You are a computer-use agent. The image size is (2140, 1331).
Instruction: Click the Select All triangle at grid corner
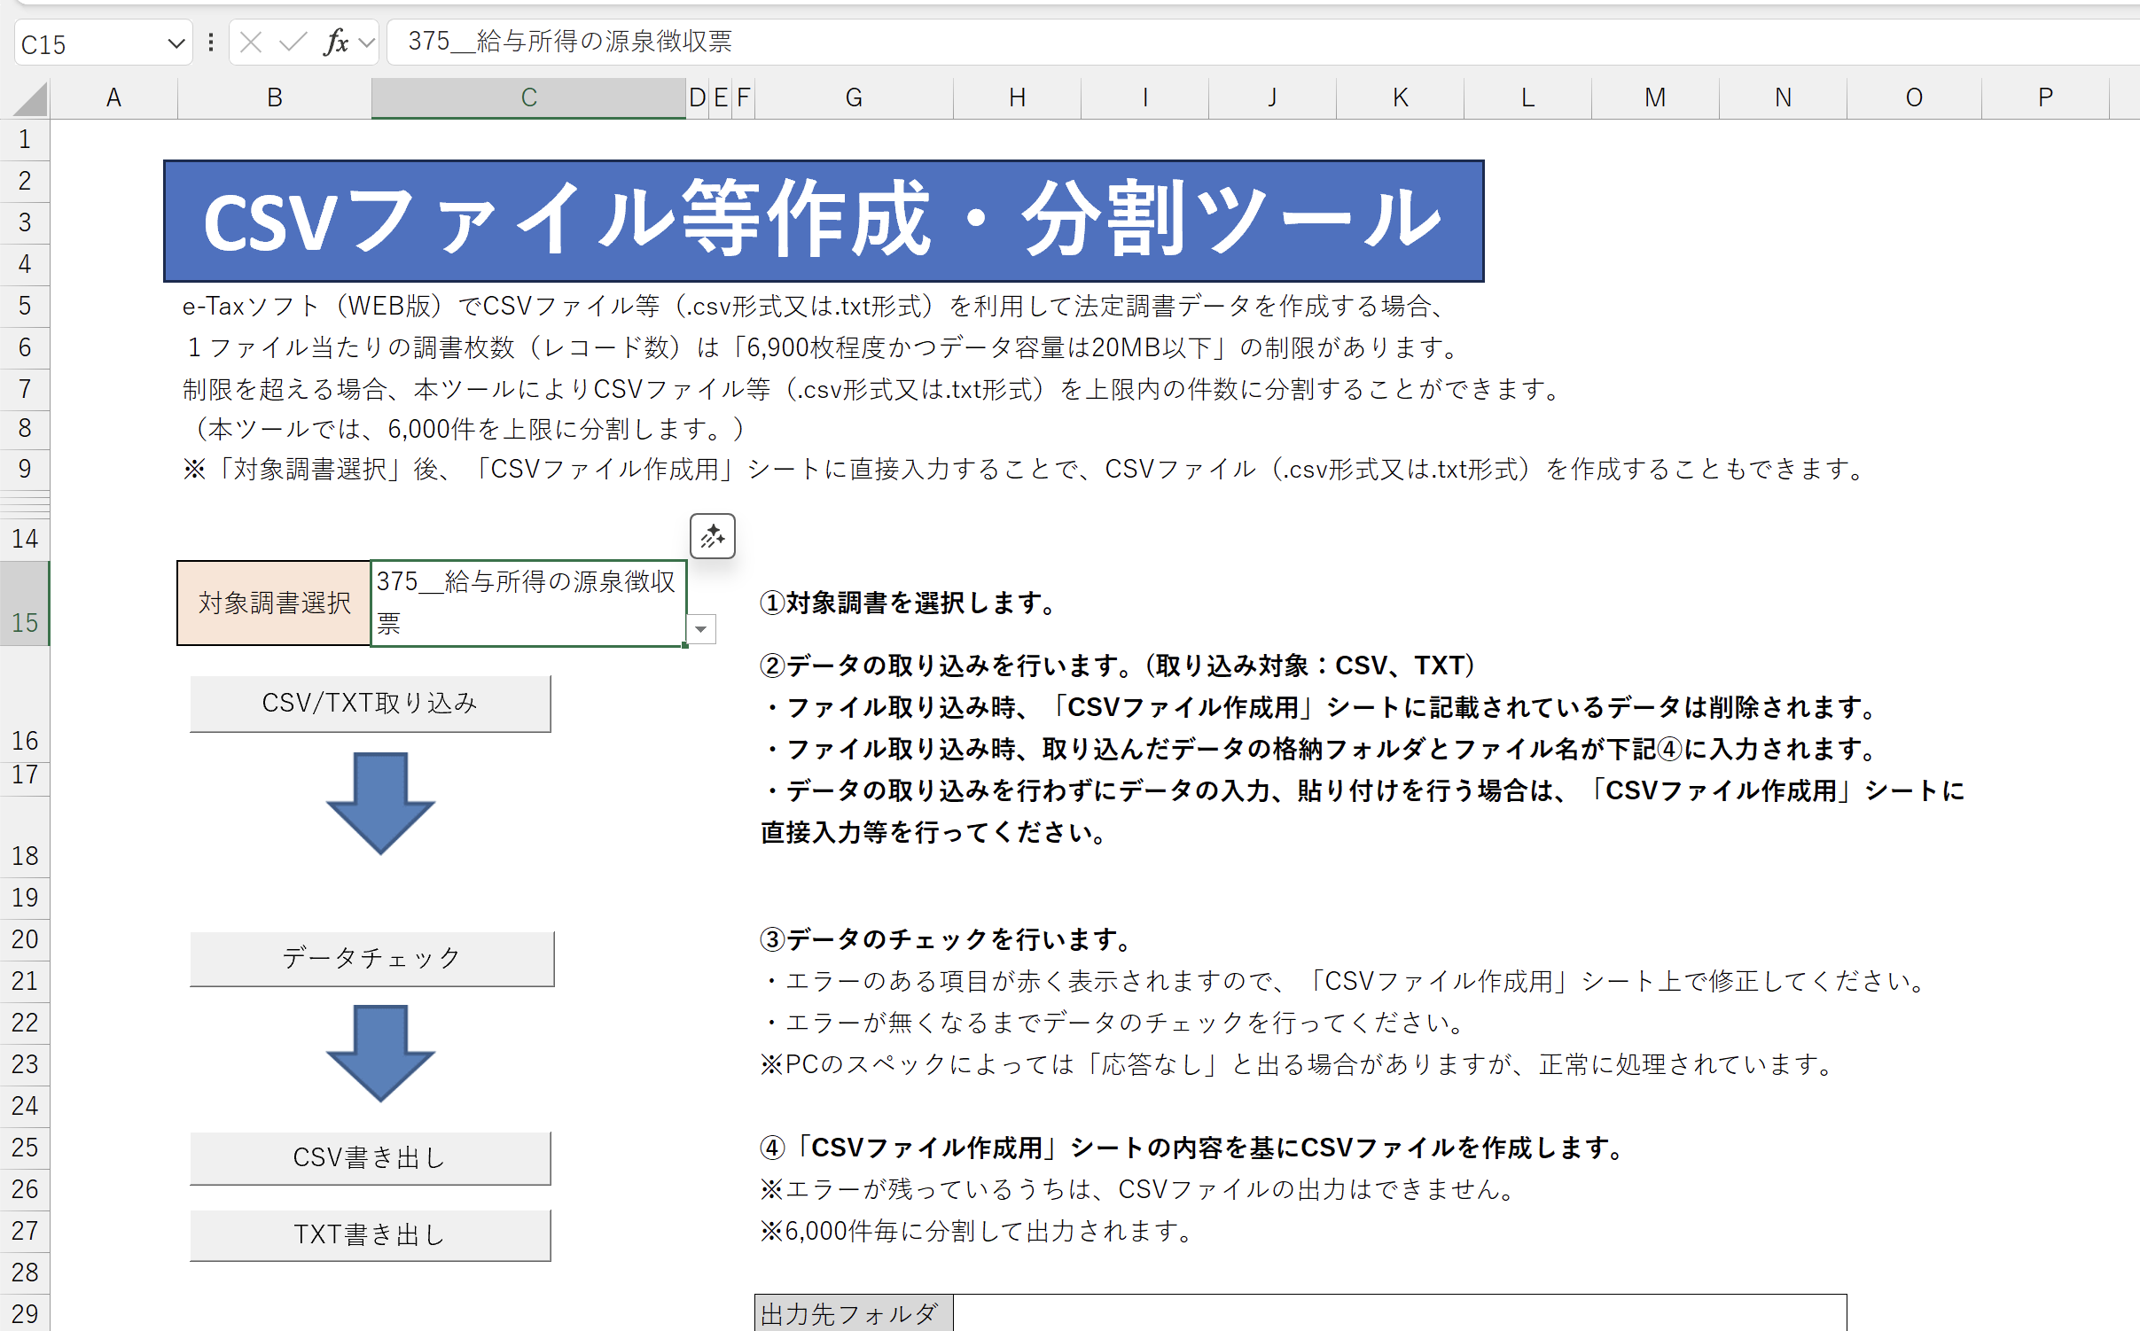(x=30, y=99)
